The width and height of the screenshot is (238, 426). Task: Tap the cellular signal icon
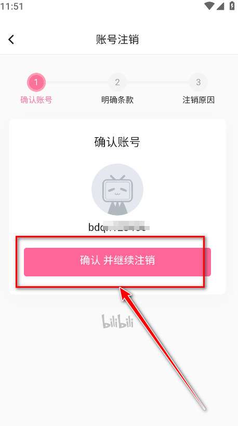pyautogui.click(x=220, y=6)
